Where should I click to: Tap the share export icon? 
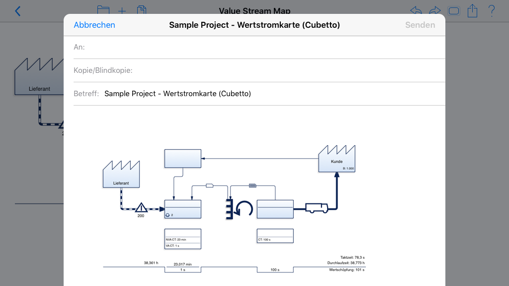click(x=472, y=11)
